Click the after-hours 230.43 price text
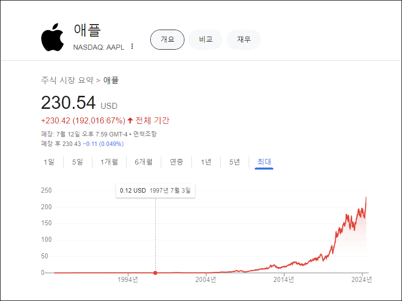The width and height of the screenshot is (402, 301). [71, 144]
